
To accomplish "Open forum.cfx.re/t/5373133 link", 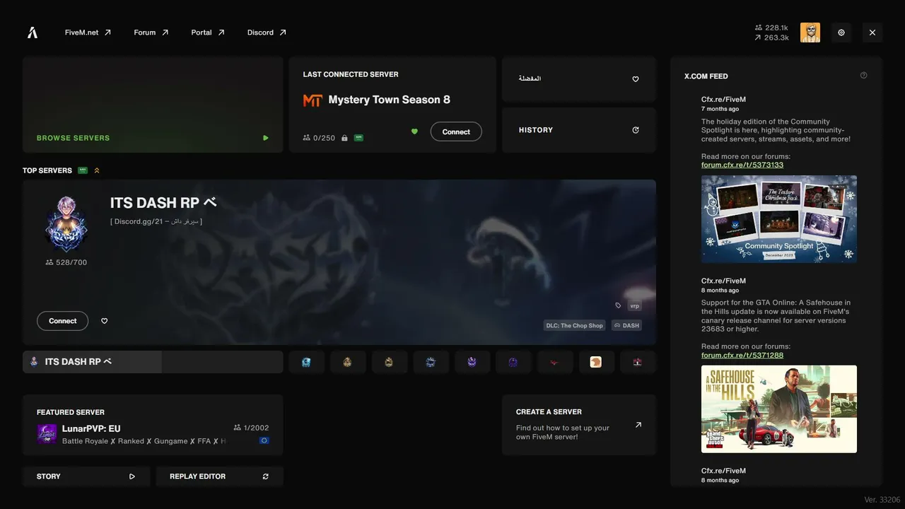I will click(x=742, y=165).
